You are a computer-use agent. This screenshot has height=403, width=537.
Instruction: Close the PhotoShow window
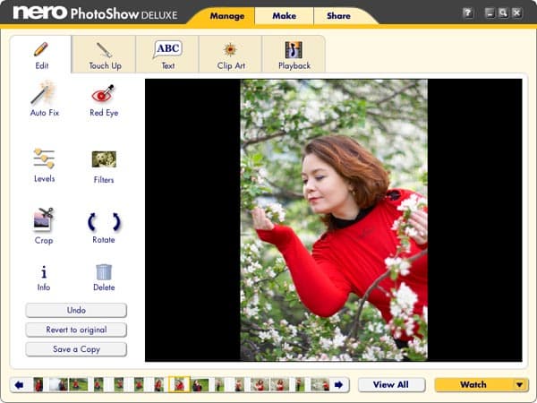(x=516, y=13)
